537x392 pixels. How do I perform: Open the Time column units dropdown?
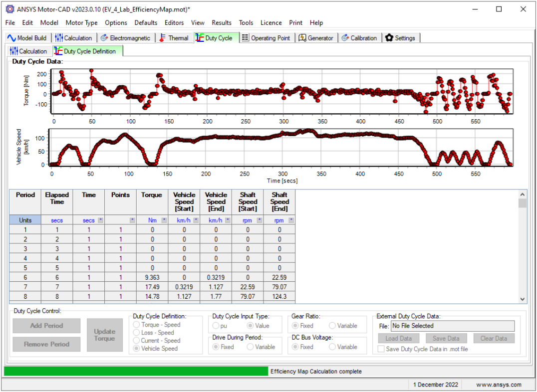tap(101, 220)
